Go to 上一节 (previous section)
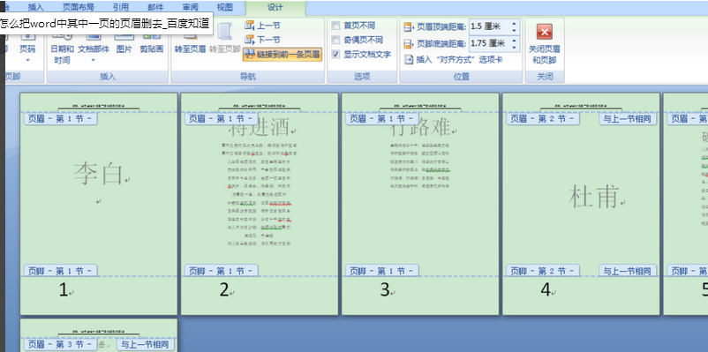The height and width of the screenshot is (352, 708). (263, 26)
